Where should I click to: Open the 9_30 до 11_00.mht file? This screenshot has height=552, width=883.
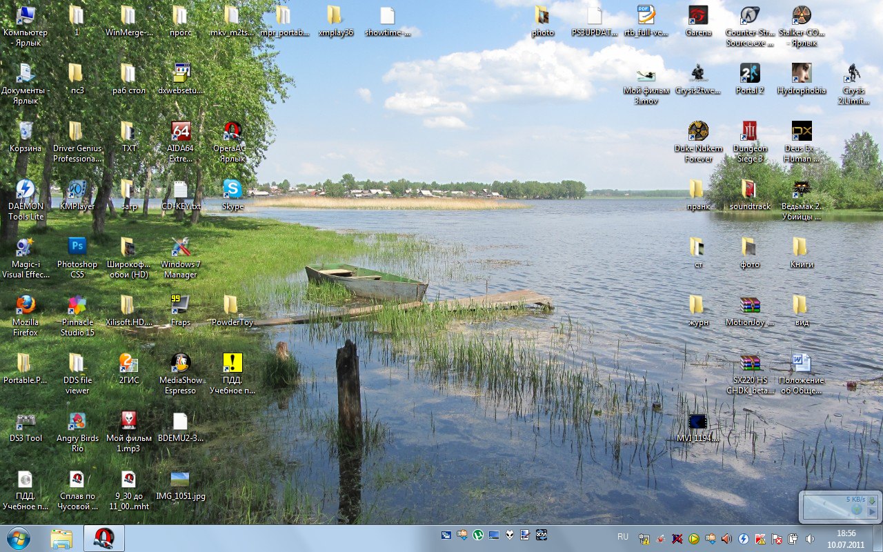pos(129,490)
